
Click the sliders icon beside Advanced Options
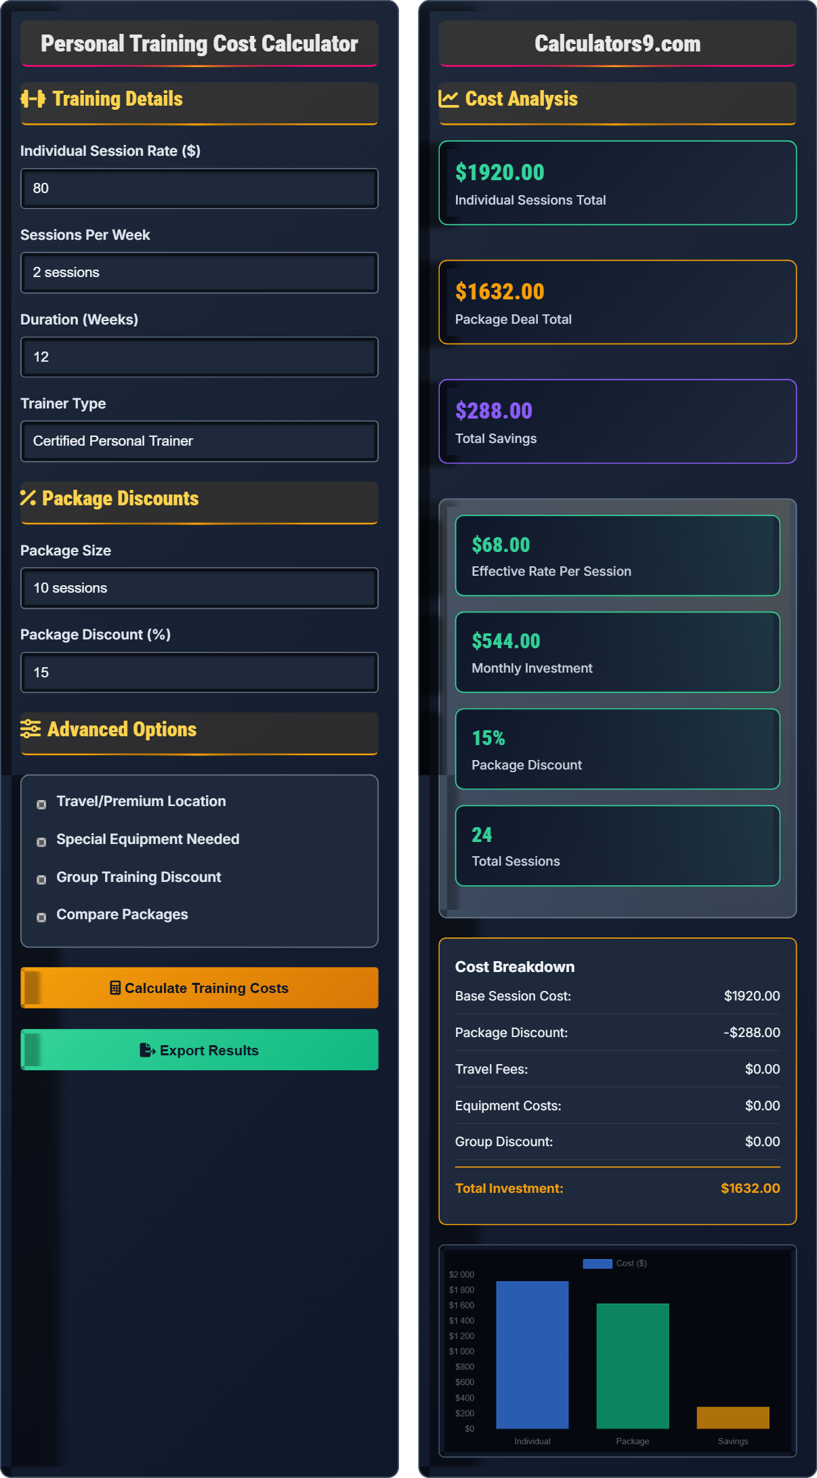click(30, 729)
